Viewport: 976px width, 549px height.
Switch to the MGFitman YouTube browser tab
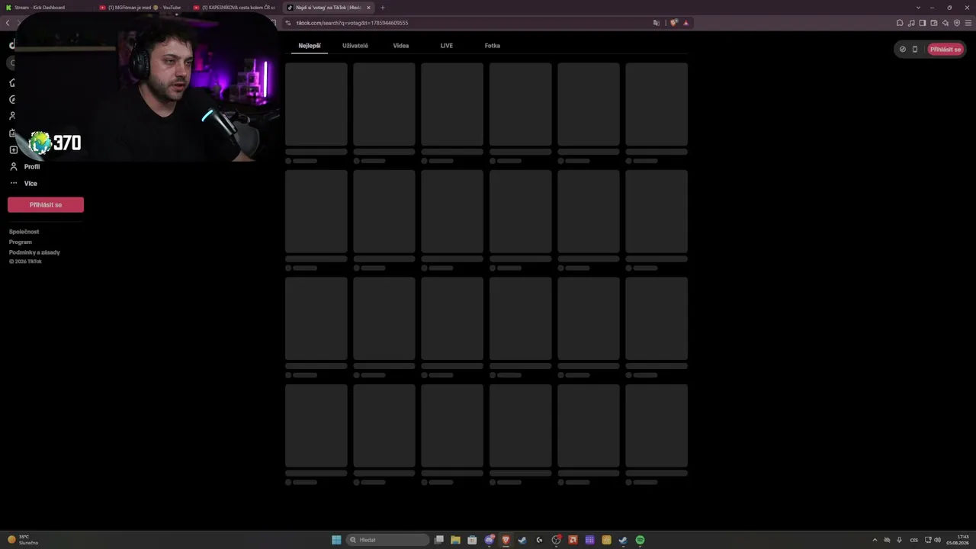142,8
